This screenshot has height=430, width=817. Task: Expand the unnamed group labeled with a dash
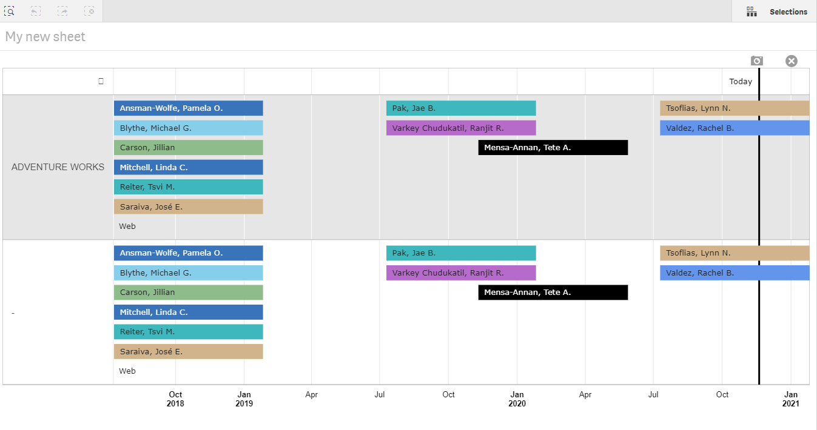pos(12,313)
